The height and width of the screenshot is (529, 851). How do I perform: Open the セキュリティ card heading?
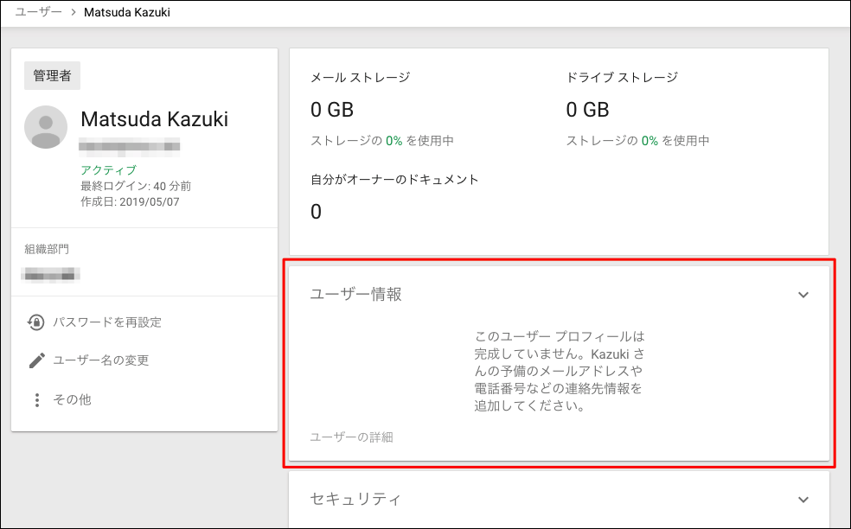[x=355, y=499]
